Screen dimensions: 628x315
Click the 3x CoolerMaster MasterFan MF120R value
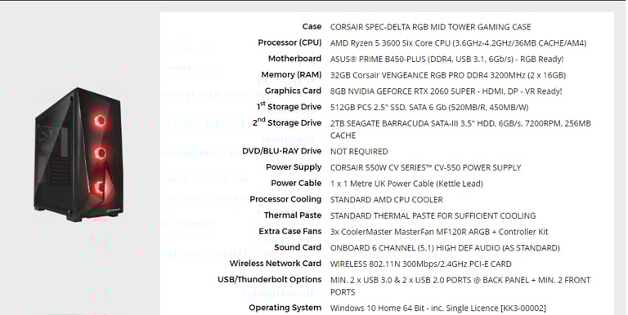click(439, 232)
